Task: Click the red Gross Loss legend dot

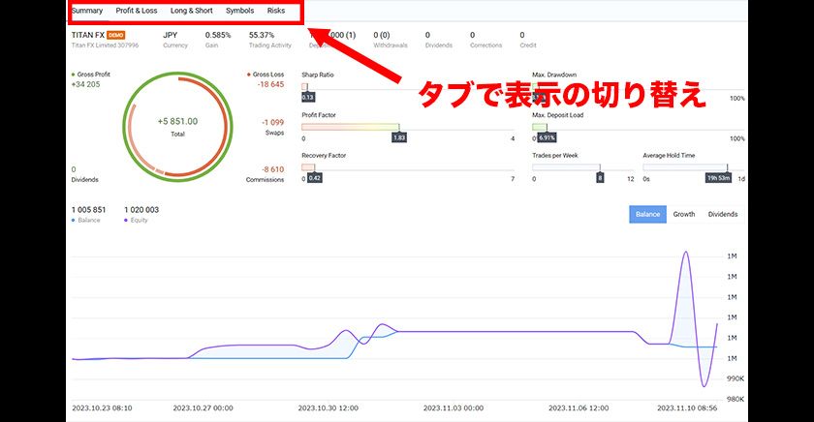Action: (250, 74)
